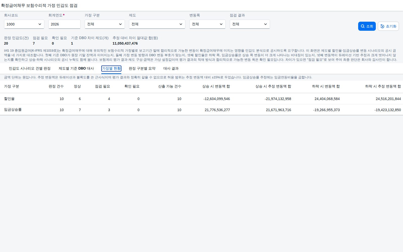Click the value -19,423,132,850
The image size is (403, 252).
point(388,110)
